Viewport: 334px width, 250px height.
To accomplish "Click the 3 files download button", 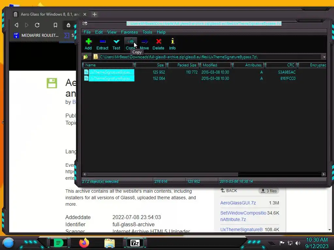I will pos(269,191).
